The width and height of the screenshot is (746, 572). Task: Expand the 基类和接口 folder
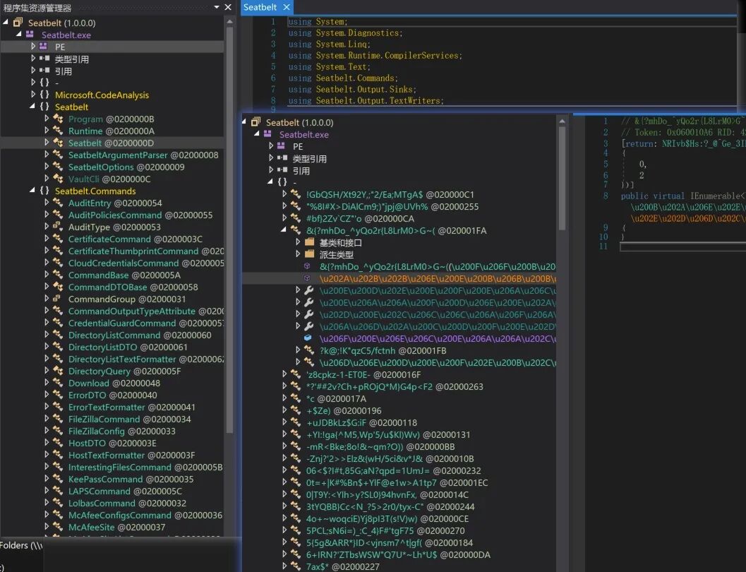(x=298, y=242)
